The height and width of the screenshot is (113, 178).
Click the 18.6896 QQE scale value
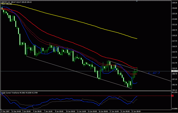pos(175,109)
